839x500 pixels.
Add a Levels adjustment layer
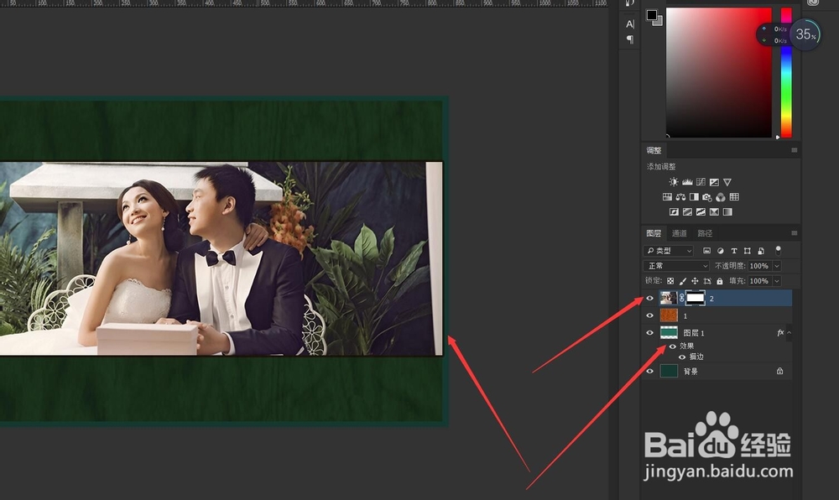pos(687,182)
